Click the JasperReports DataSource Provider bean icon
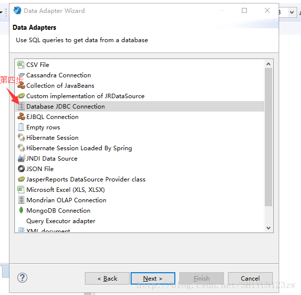The width and height of the screenshot is (301, 295). tap(21, 179)
